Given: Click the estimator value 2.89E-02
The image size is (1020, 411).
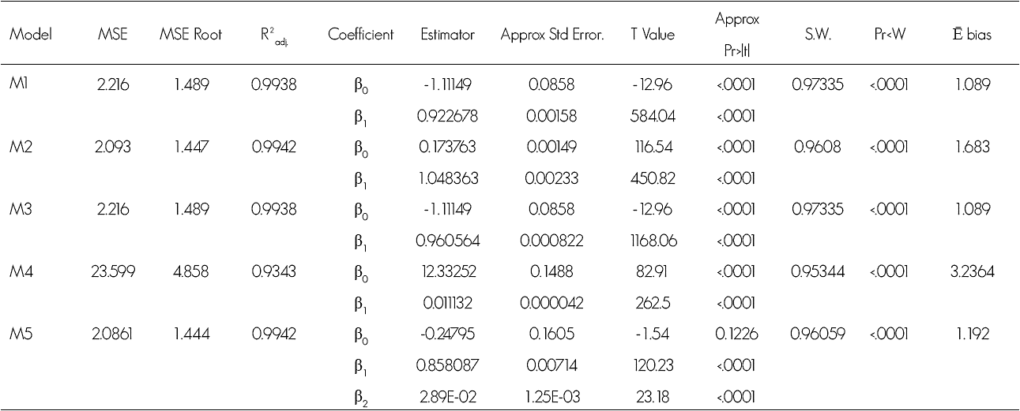Looking at the screenshot, I should click(x=446, y=397).
